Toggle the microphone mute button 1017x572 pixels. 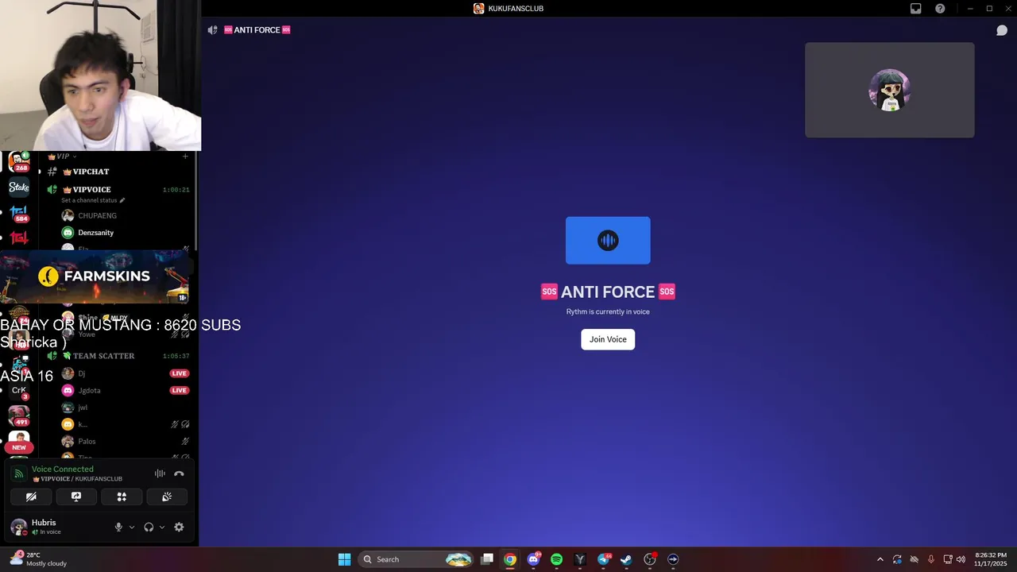click(x=118, y=527)
